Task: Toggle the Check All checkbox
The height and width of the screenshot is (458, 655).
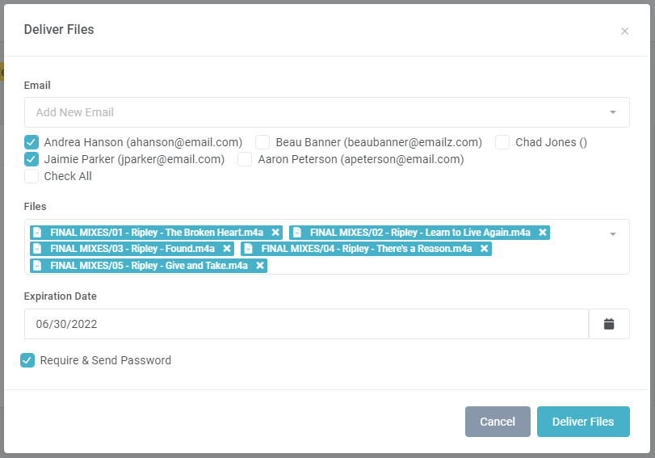Action: (31, 176)
